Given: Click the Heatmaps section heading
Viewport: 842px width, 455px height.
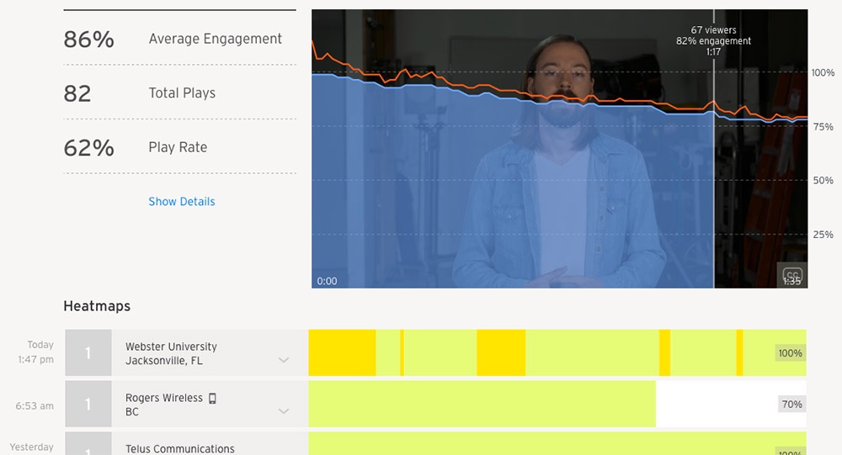Looking at the screenshot, I should coord(97,306).
